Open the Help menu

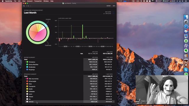click(52, 1)
